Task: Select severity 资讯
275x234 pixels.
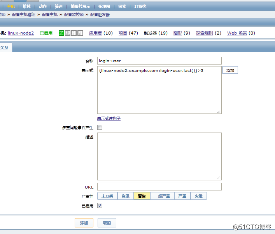Action: 126,196
